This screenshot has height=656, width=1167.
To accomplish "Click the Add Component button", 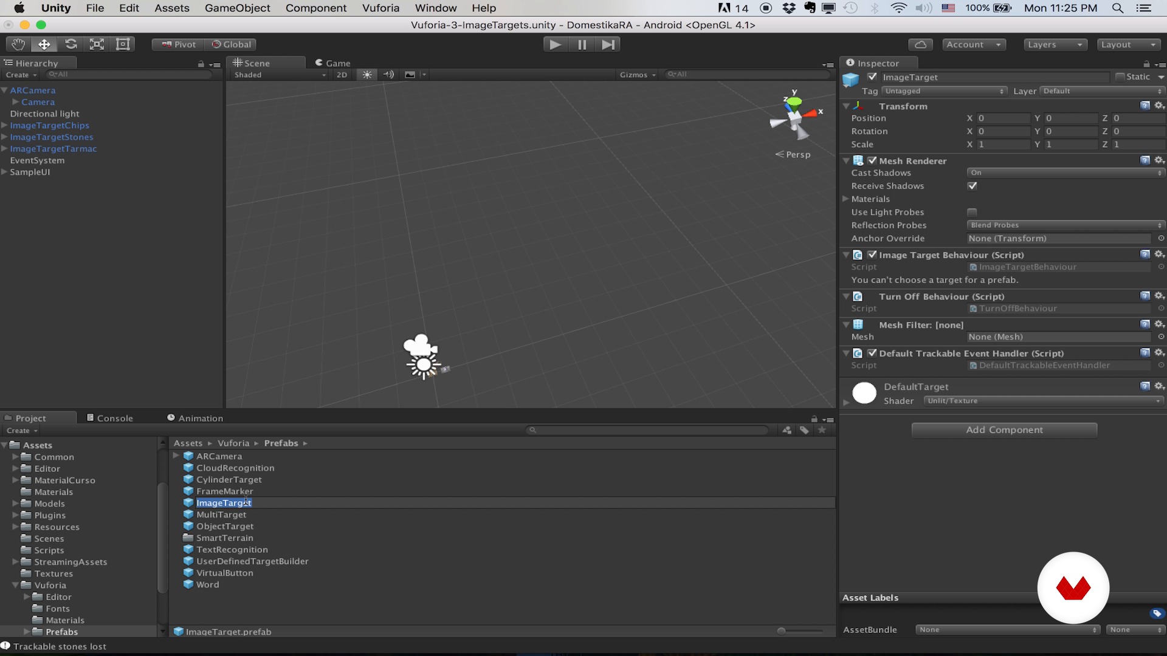I will coord(1004,429).
